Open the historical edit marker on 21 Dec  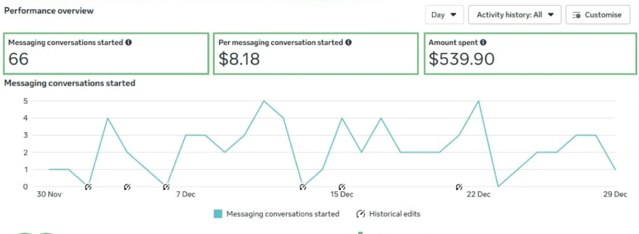459,187
